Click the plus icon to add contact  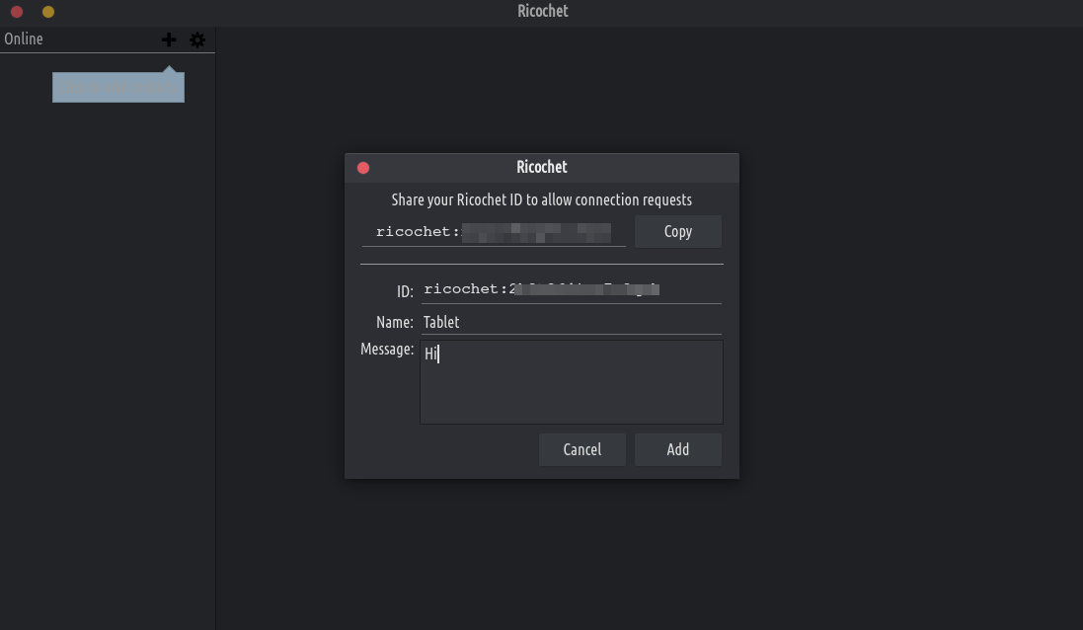tap(169, 39)
